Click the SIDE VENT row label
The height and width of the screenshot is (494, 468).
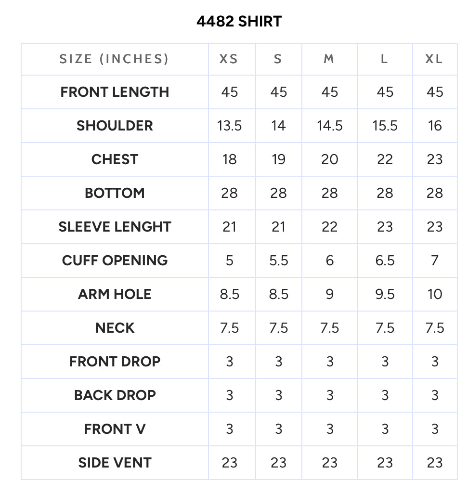tap(115, 463)
